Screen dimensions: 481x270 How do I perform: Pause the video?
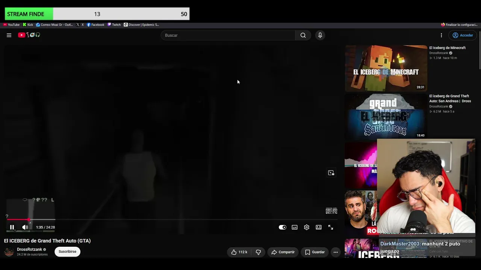point(12,227)
